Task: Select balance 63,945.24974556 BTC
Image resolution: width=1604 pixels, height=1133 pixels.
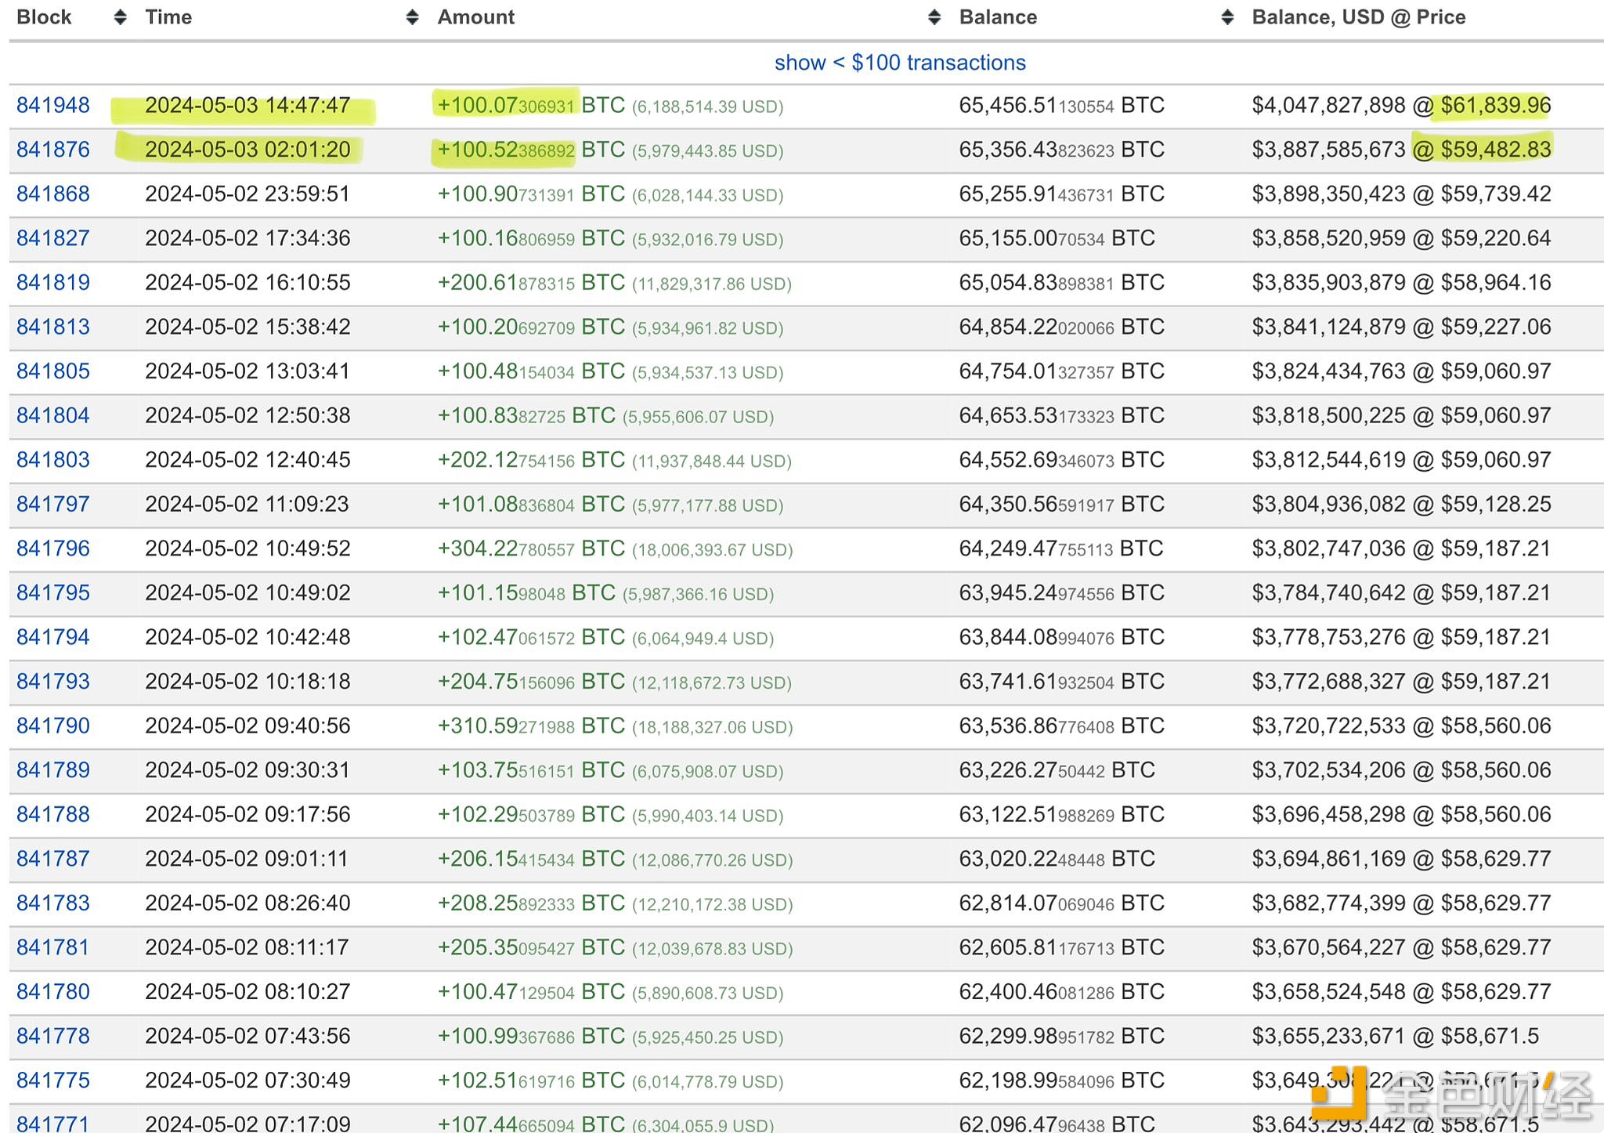Action: coord(1062,592)
